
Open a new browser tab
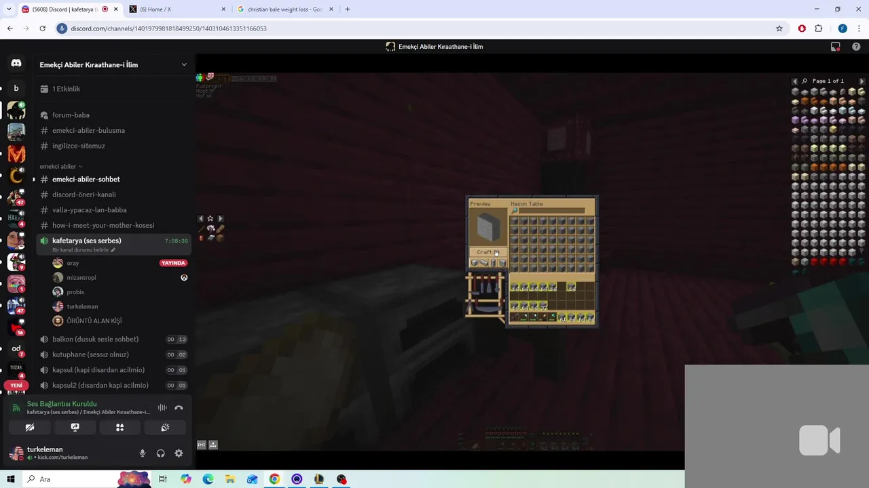click(348, 9)
